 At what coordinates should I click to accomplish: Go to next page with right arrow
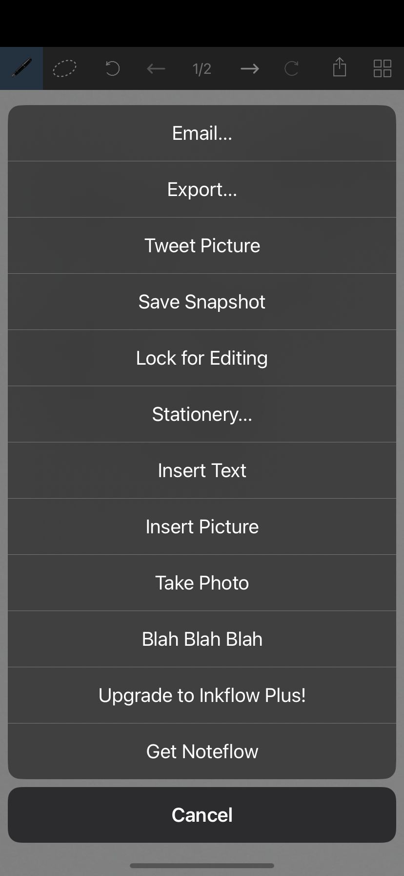tap(249, 69)
